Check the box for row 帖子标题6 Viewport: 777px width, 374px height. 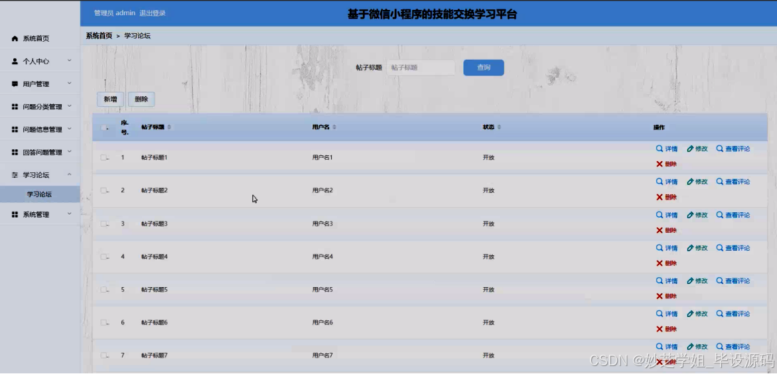coord(104,322)
